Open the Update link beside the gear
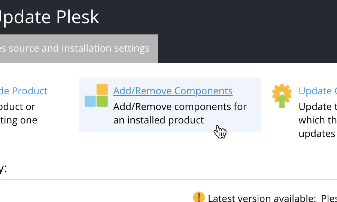Viewport: 337px width, 202px height. click(318, 91)
